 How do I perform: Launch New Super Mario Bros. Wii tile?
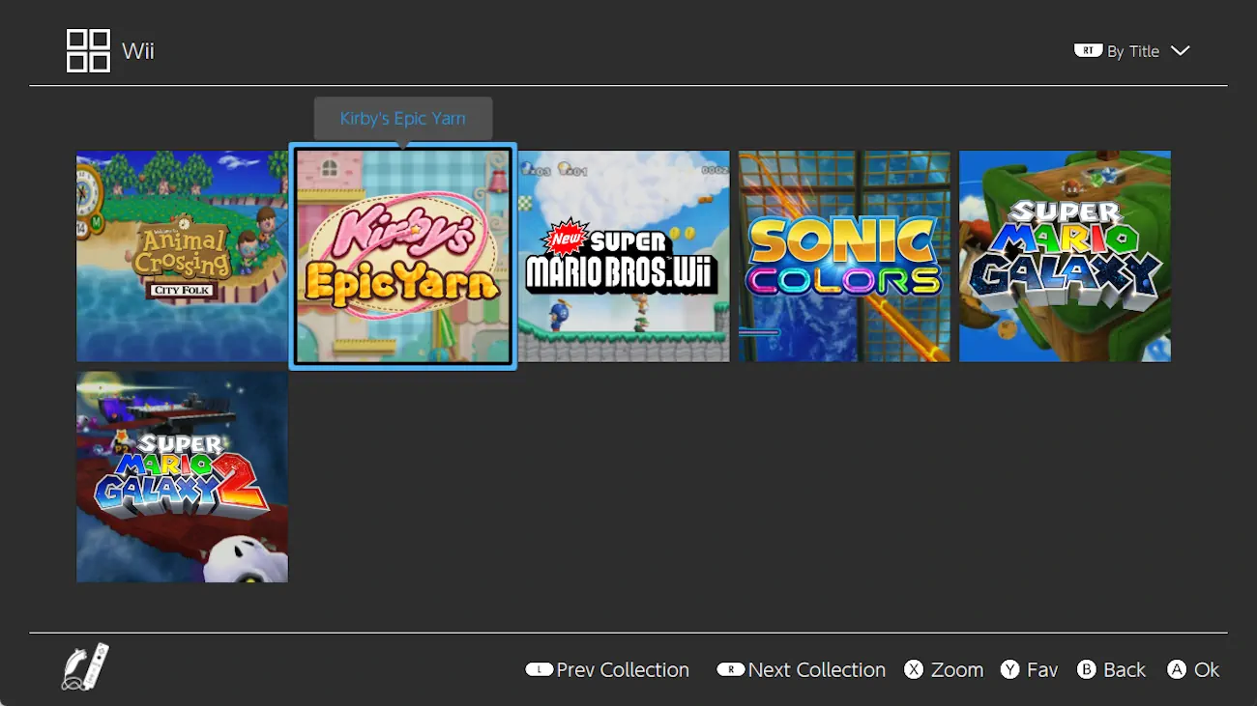coord(624,256)
